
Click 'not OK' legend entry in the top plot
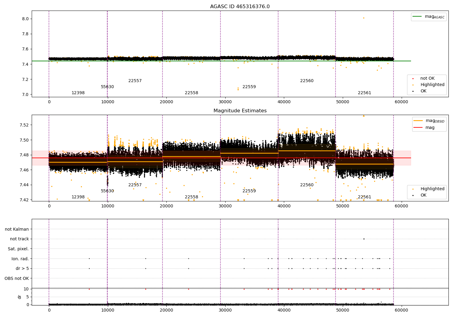pyautogui.click(x=427, y=78)
